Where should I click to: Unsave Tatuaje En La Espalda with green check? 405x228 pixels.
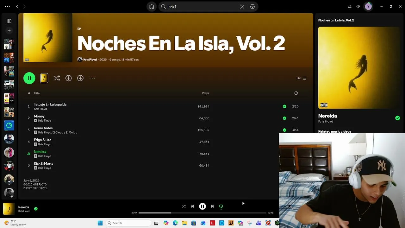point(284,106)
